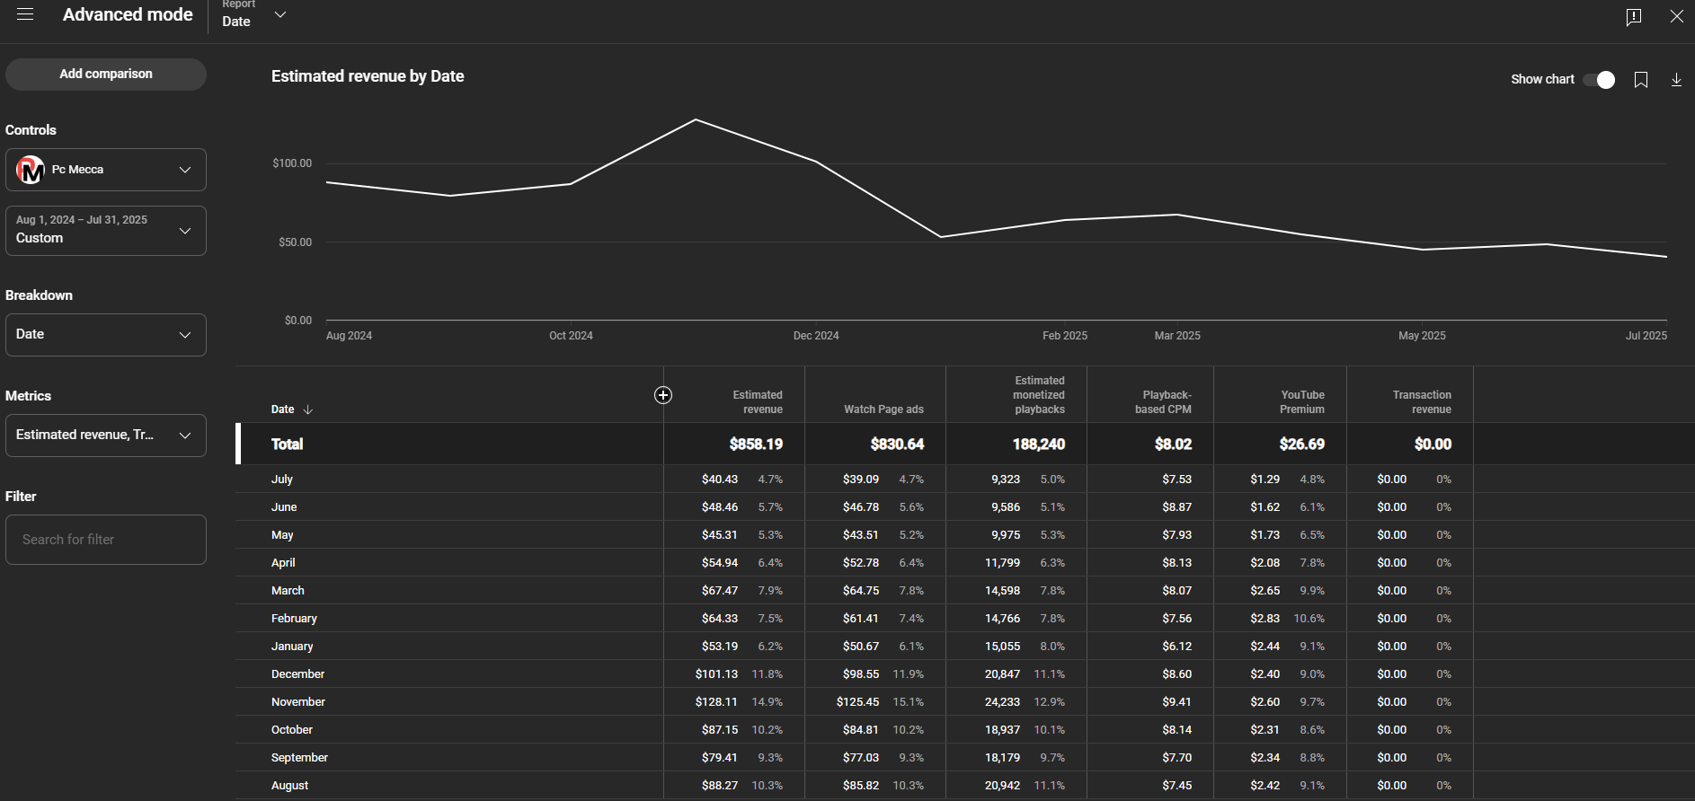
Task: Toggle the Show chart switch
Action: (1600, 80)
